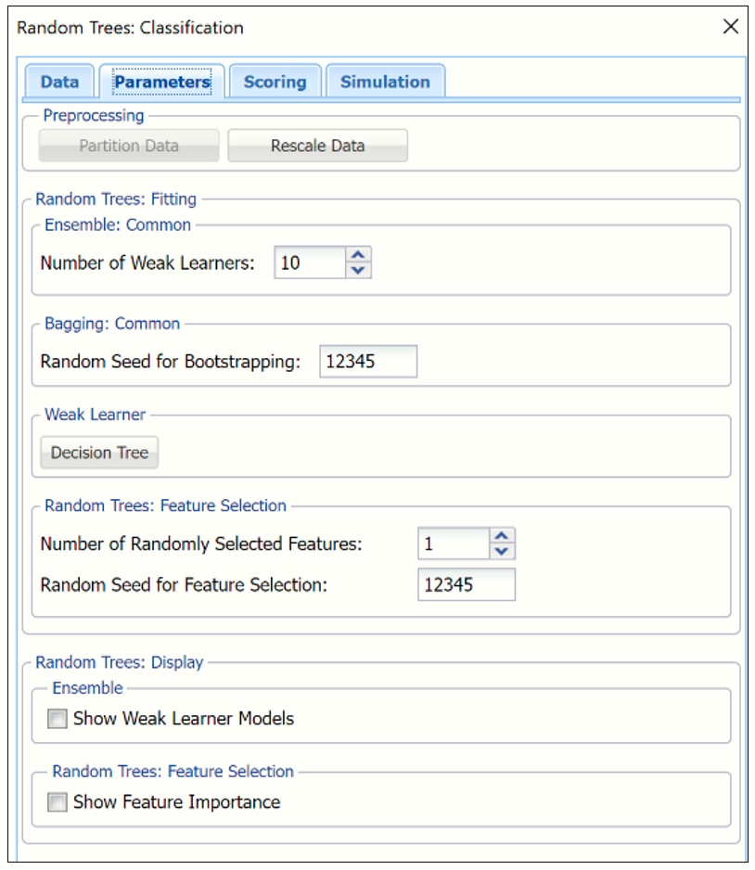
Task: Increase Number of Randomly Selected Features
Action: coord(502,536)
